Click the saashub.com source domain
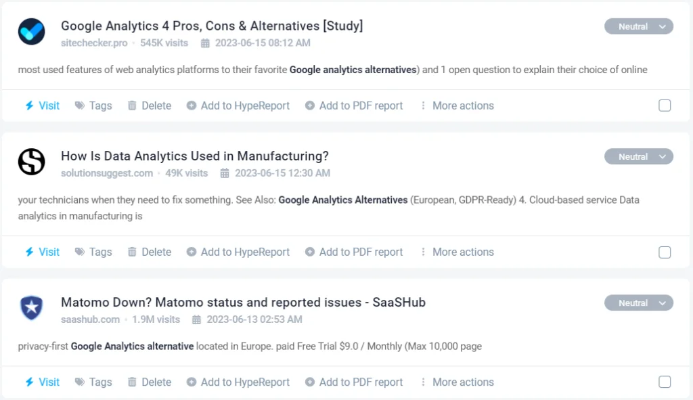The height and width of the screenshot is (400, 693). (90, 319)
